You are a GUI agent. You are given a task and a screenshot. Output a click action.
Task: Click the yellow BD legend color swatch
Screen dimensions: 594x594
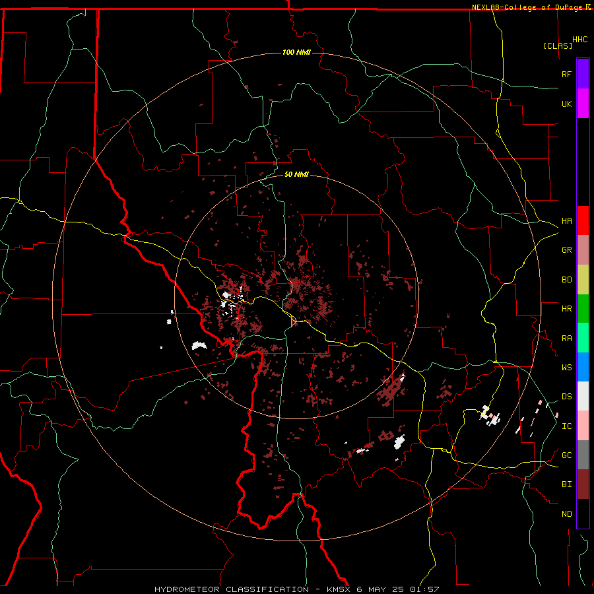[x=583, y=280]
